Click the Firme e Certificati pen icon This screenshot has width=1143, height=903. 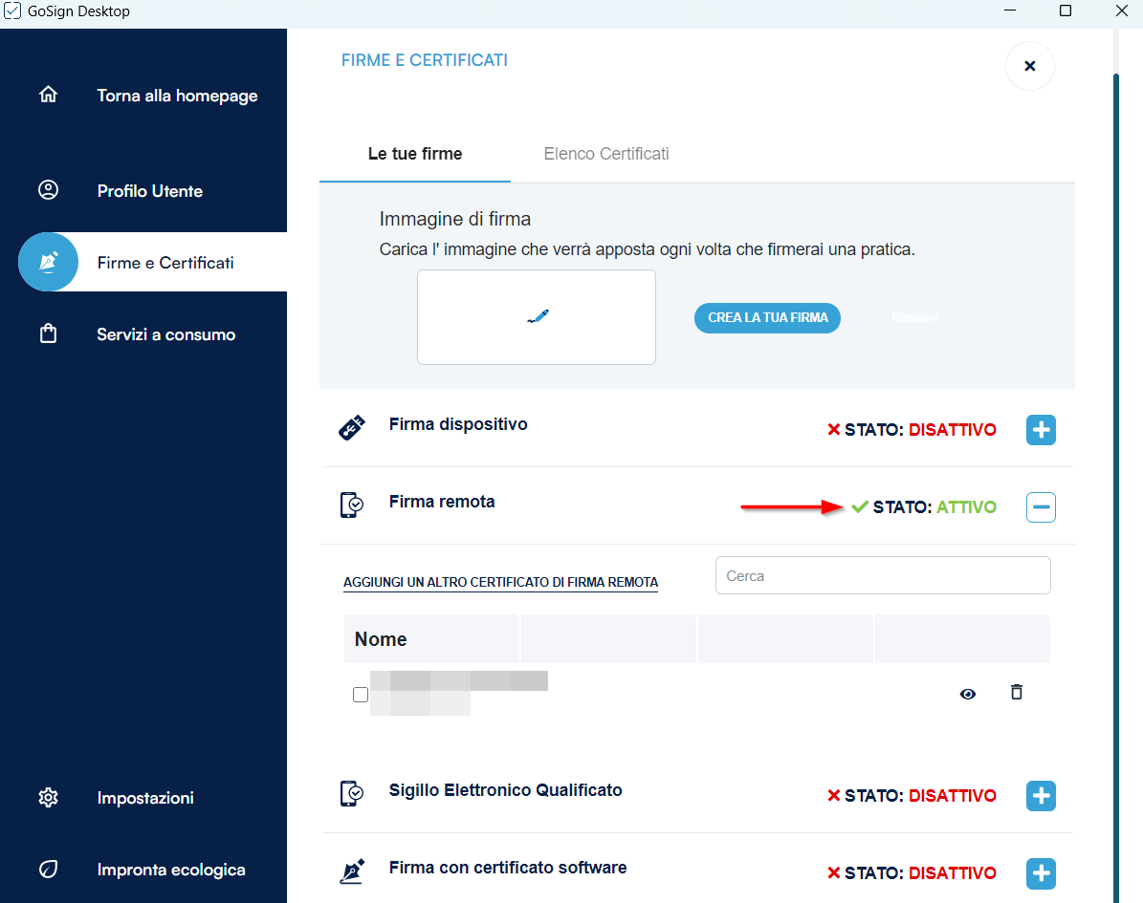coord(48,262)
